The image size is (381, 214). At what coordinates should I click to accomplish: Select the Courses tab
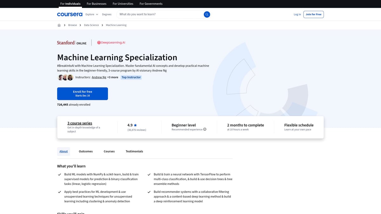point(109,151)
